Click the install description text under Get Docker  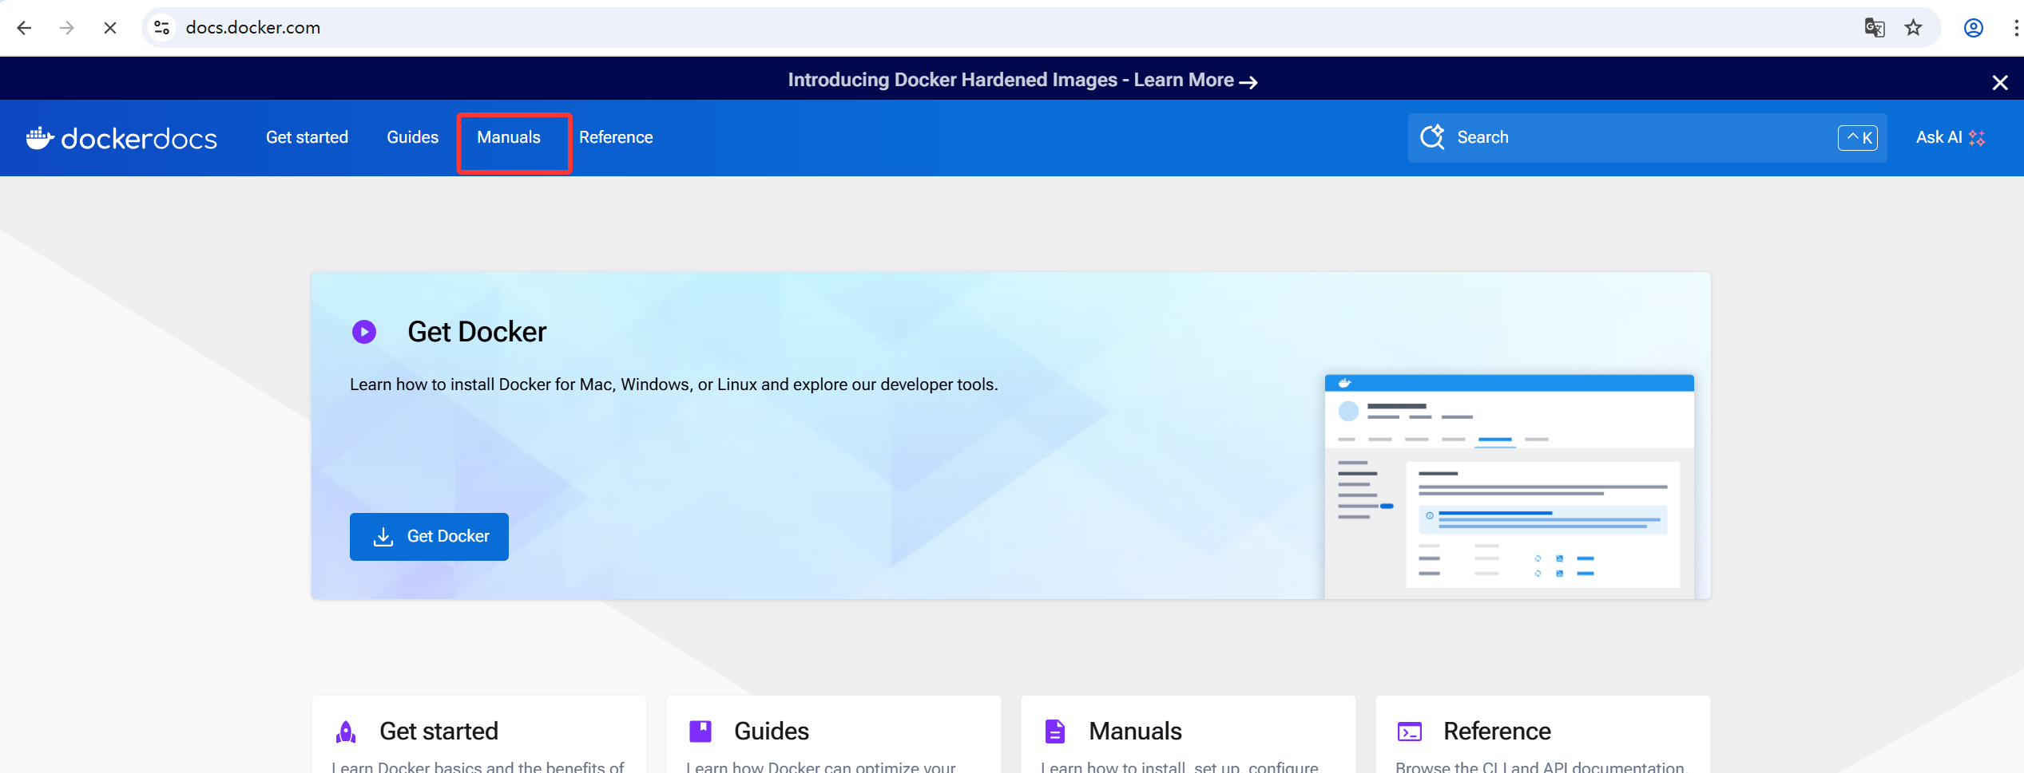(x=674, y=385)
